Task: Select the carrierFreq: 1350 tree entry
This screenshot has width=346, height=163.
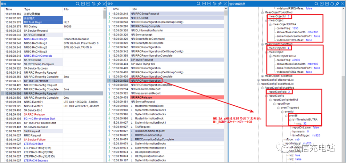Action: coord(287,28)
